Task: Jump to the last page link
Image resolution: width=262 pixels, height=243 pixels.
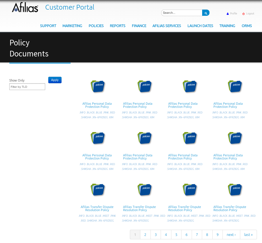Action: coord(248,235)
